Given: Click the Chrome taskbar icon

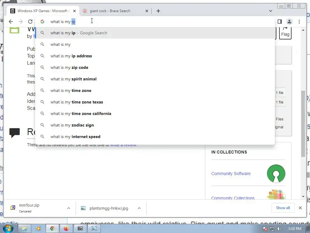Looking at the screenshot, I should click(52, 229).
